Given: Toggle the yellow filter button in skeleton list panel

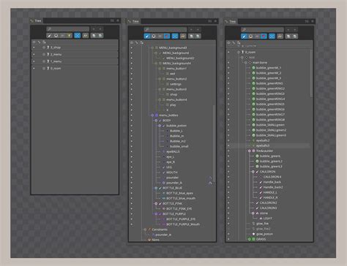Looking at the screenshot, I should 69,36.
